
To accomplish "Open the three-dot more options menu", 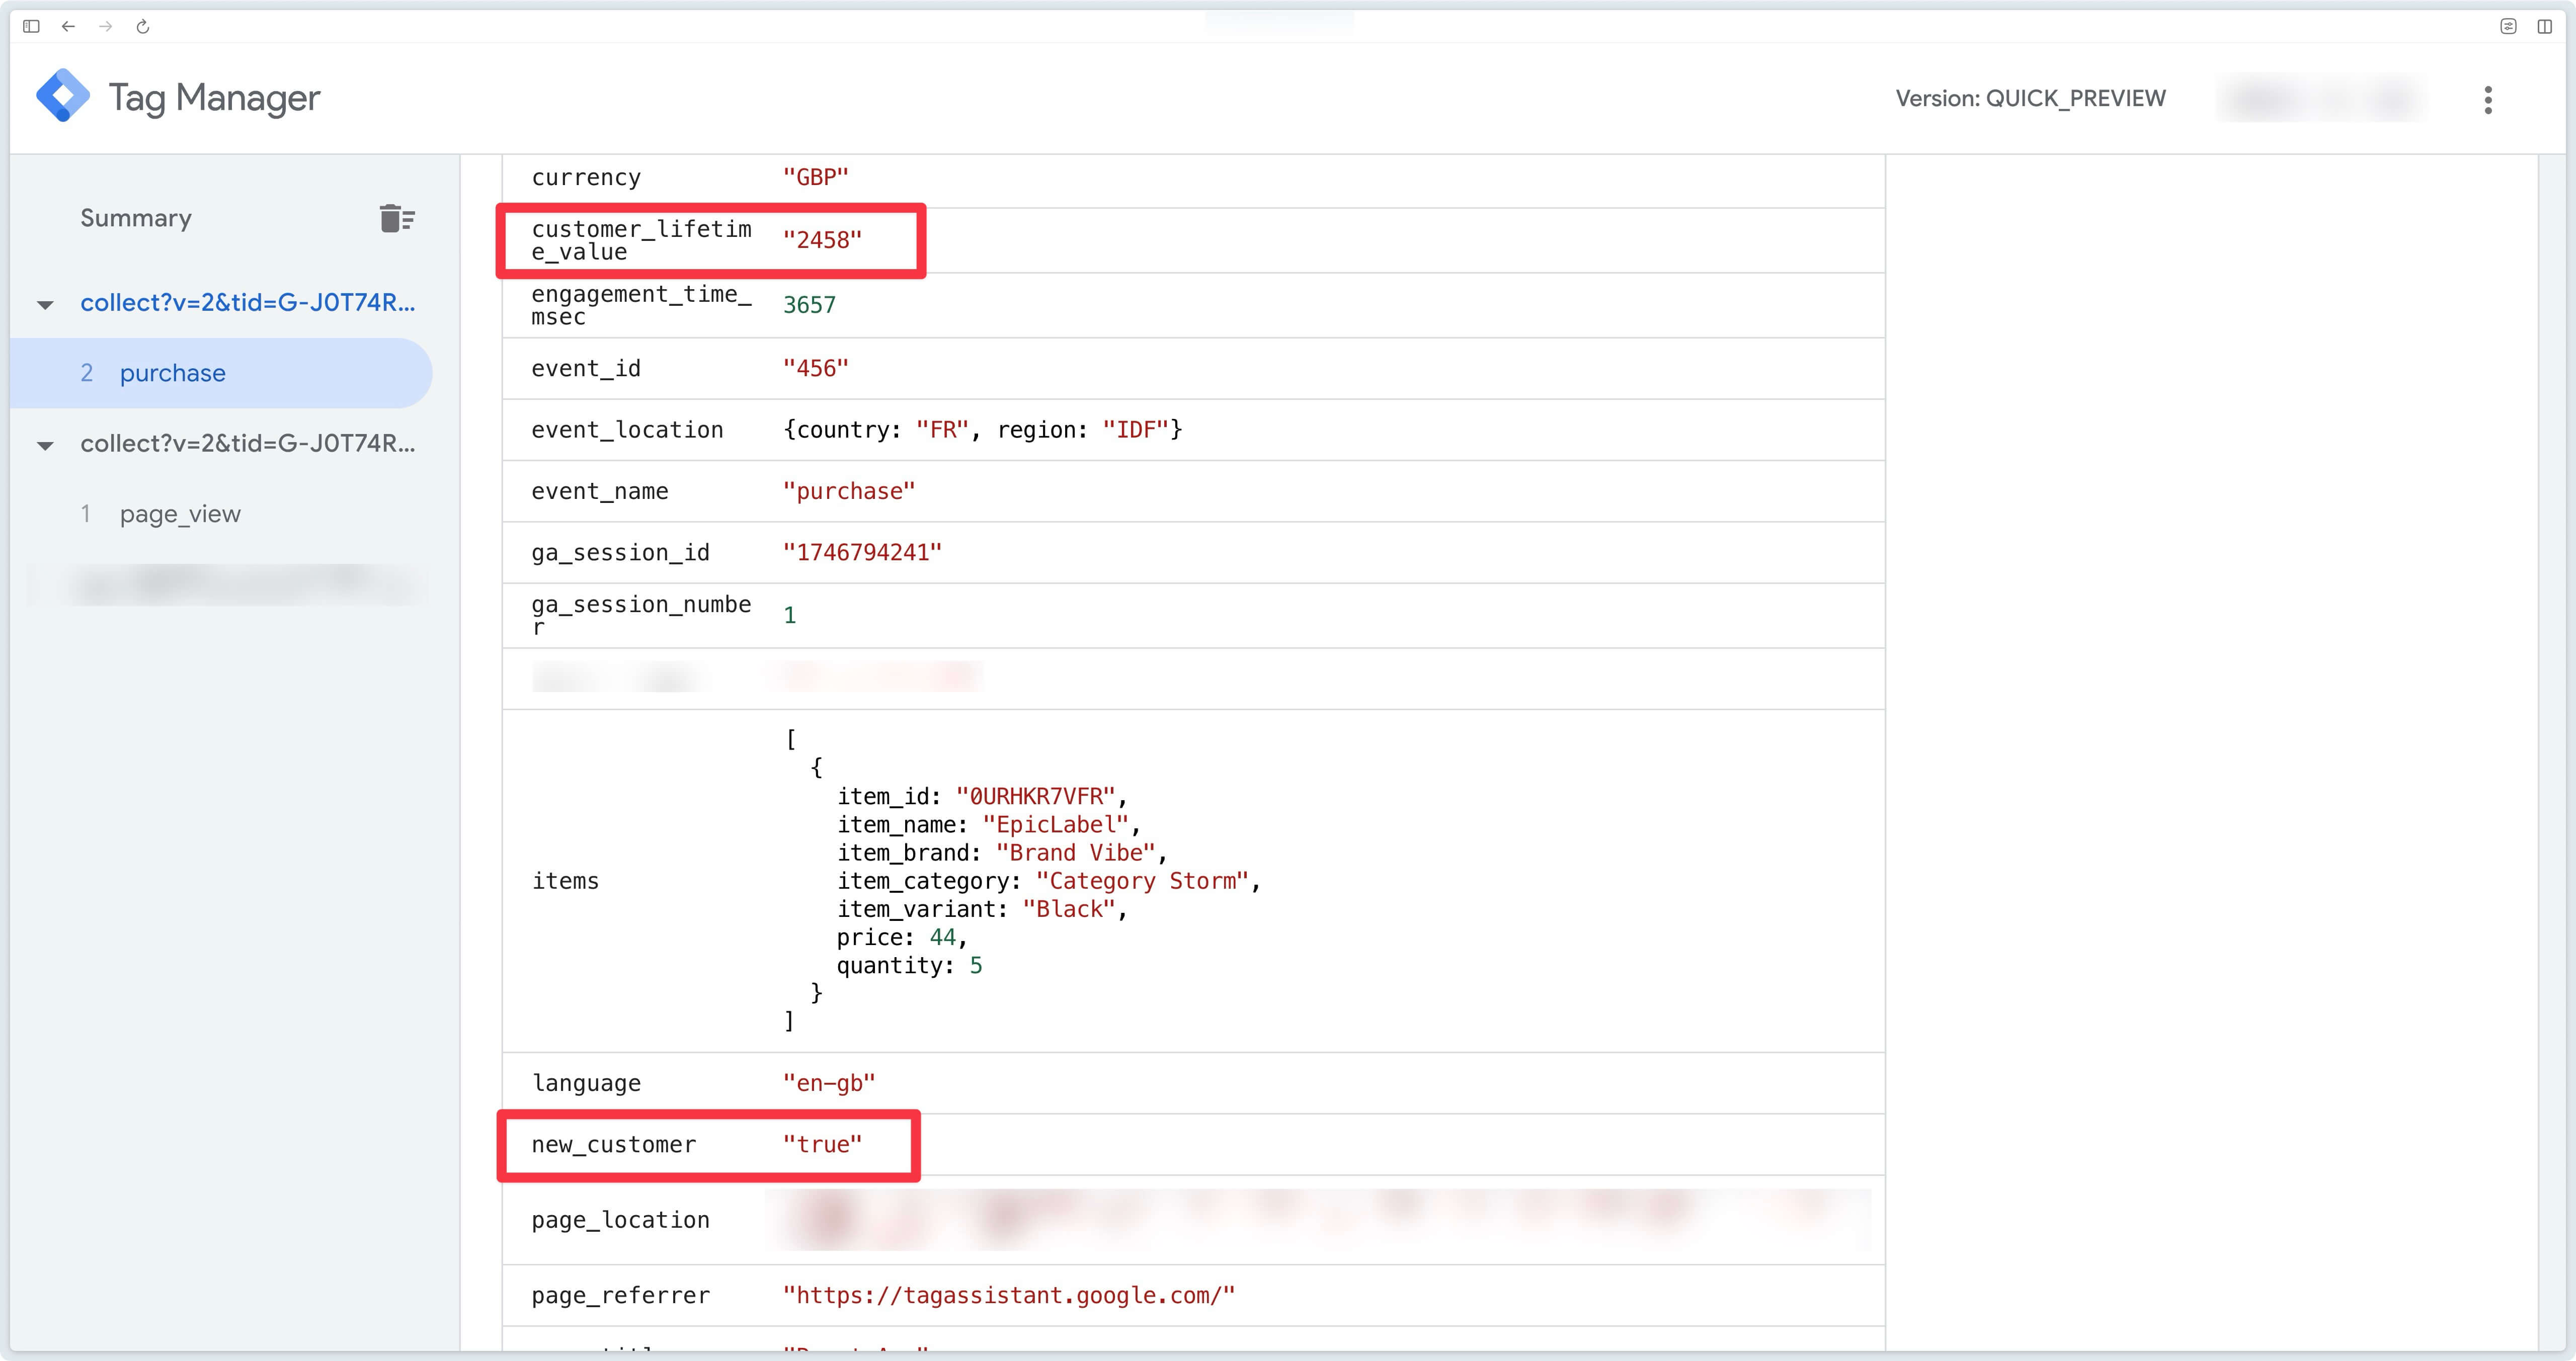I will click(x=2488, y=99).
